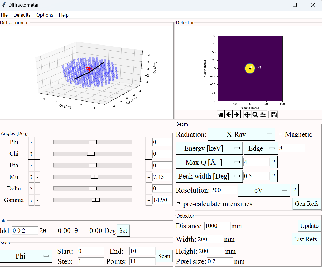Click Set to apply the hkl value
Image resolution: width=322 pixels, height=267 pixels.
[123, 230]
